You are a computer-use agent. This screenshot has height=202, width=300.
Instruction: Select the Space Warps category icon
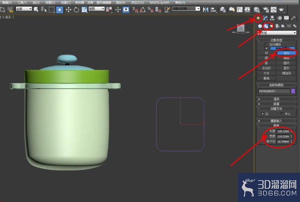[289, 26]
